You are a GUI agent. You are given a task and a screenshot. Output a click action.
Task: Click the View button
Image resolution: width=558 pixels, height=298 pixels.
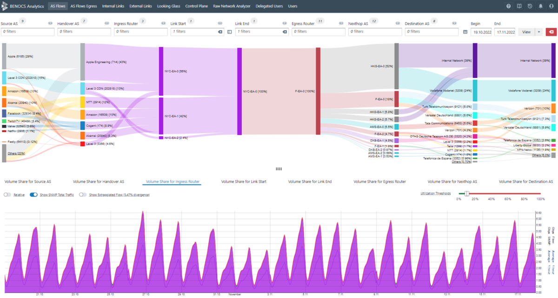coord(526,32)
